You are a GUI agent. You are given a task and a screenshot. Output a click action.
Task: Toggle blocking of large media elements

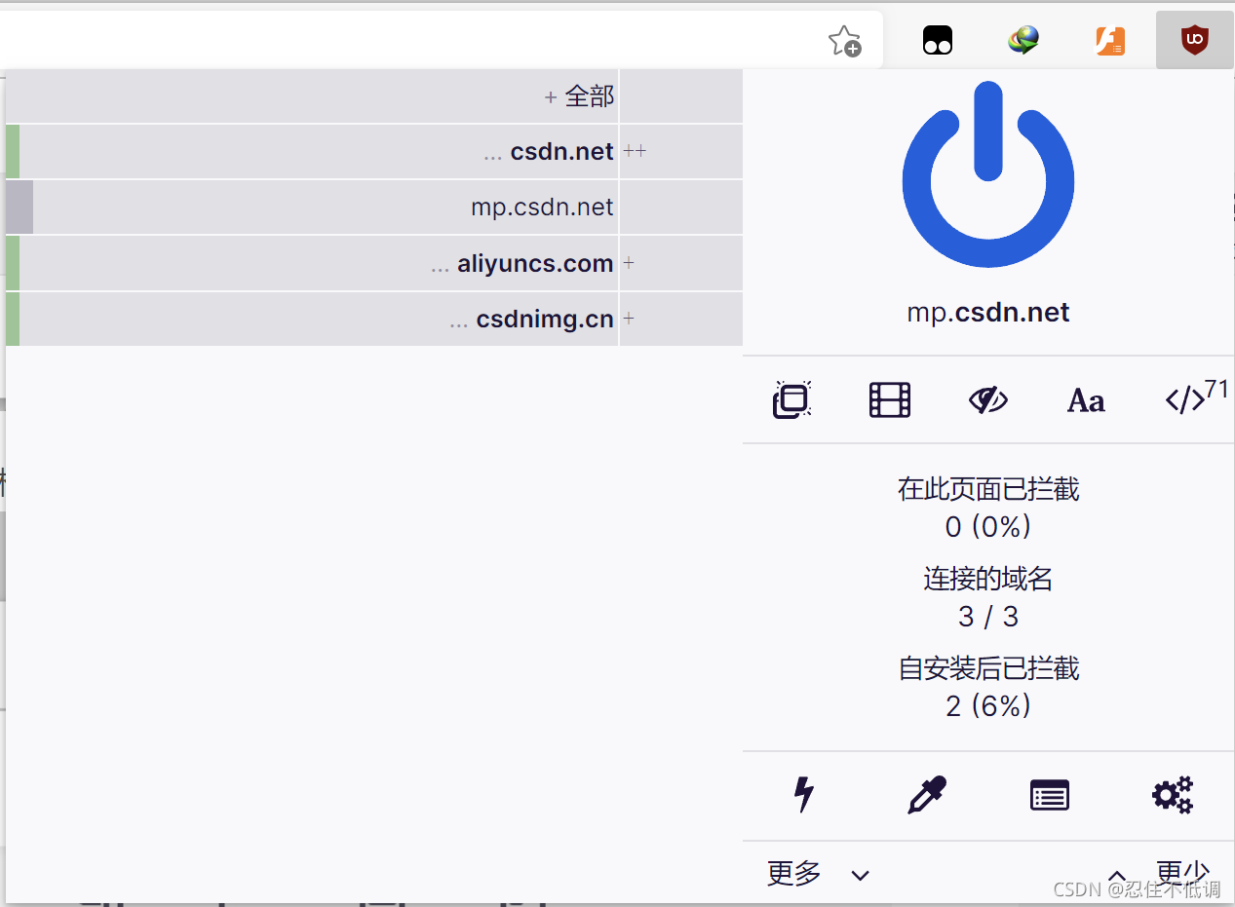(x=890, y=399)
